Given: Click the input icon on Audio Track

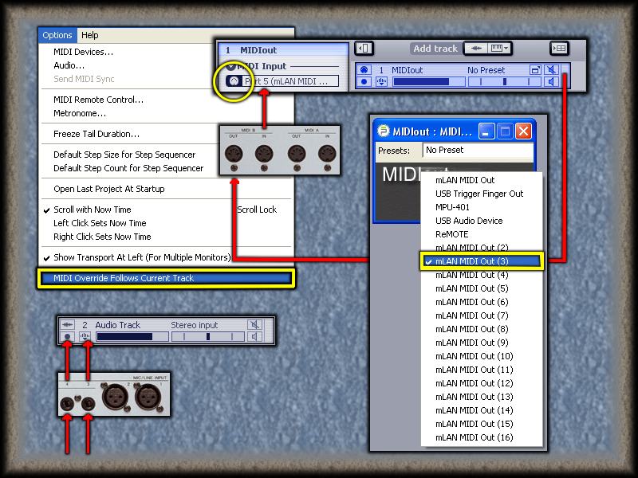Looking at the screenshot, I should click(x=85, y=336).
